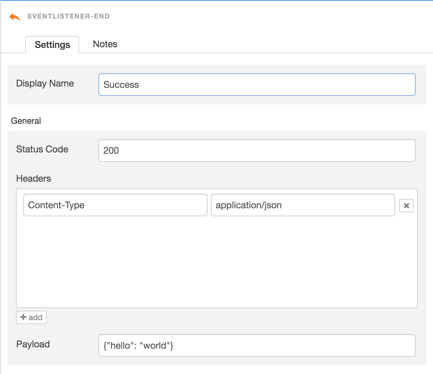This screenshot has width=433, height=374.
Task: Click the hello world JSON text in Payload
Action: pos(138,346)
